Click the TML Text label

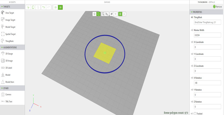tap(9, 102)
